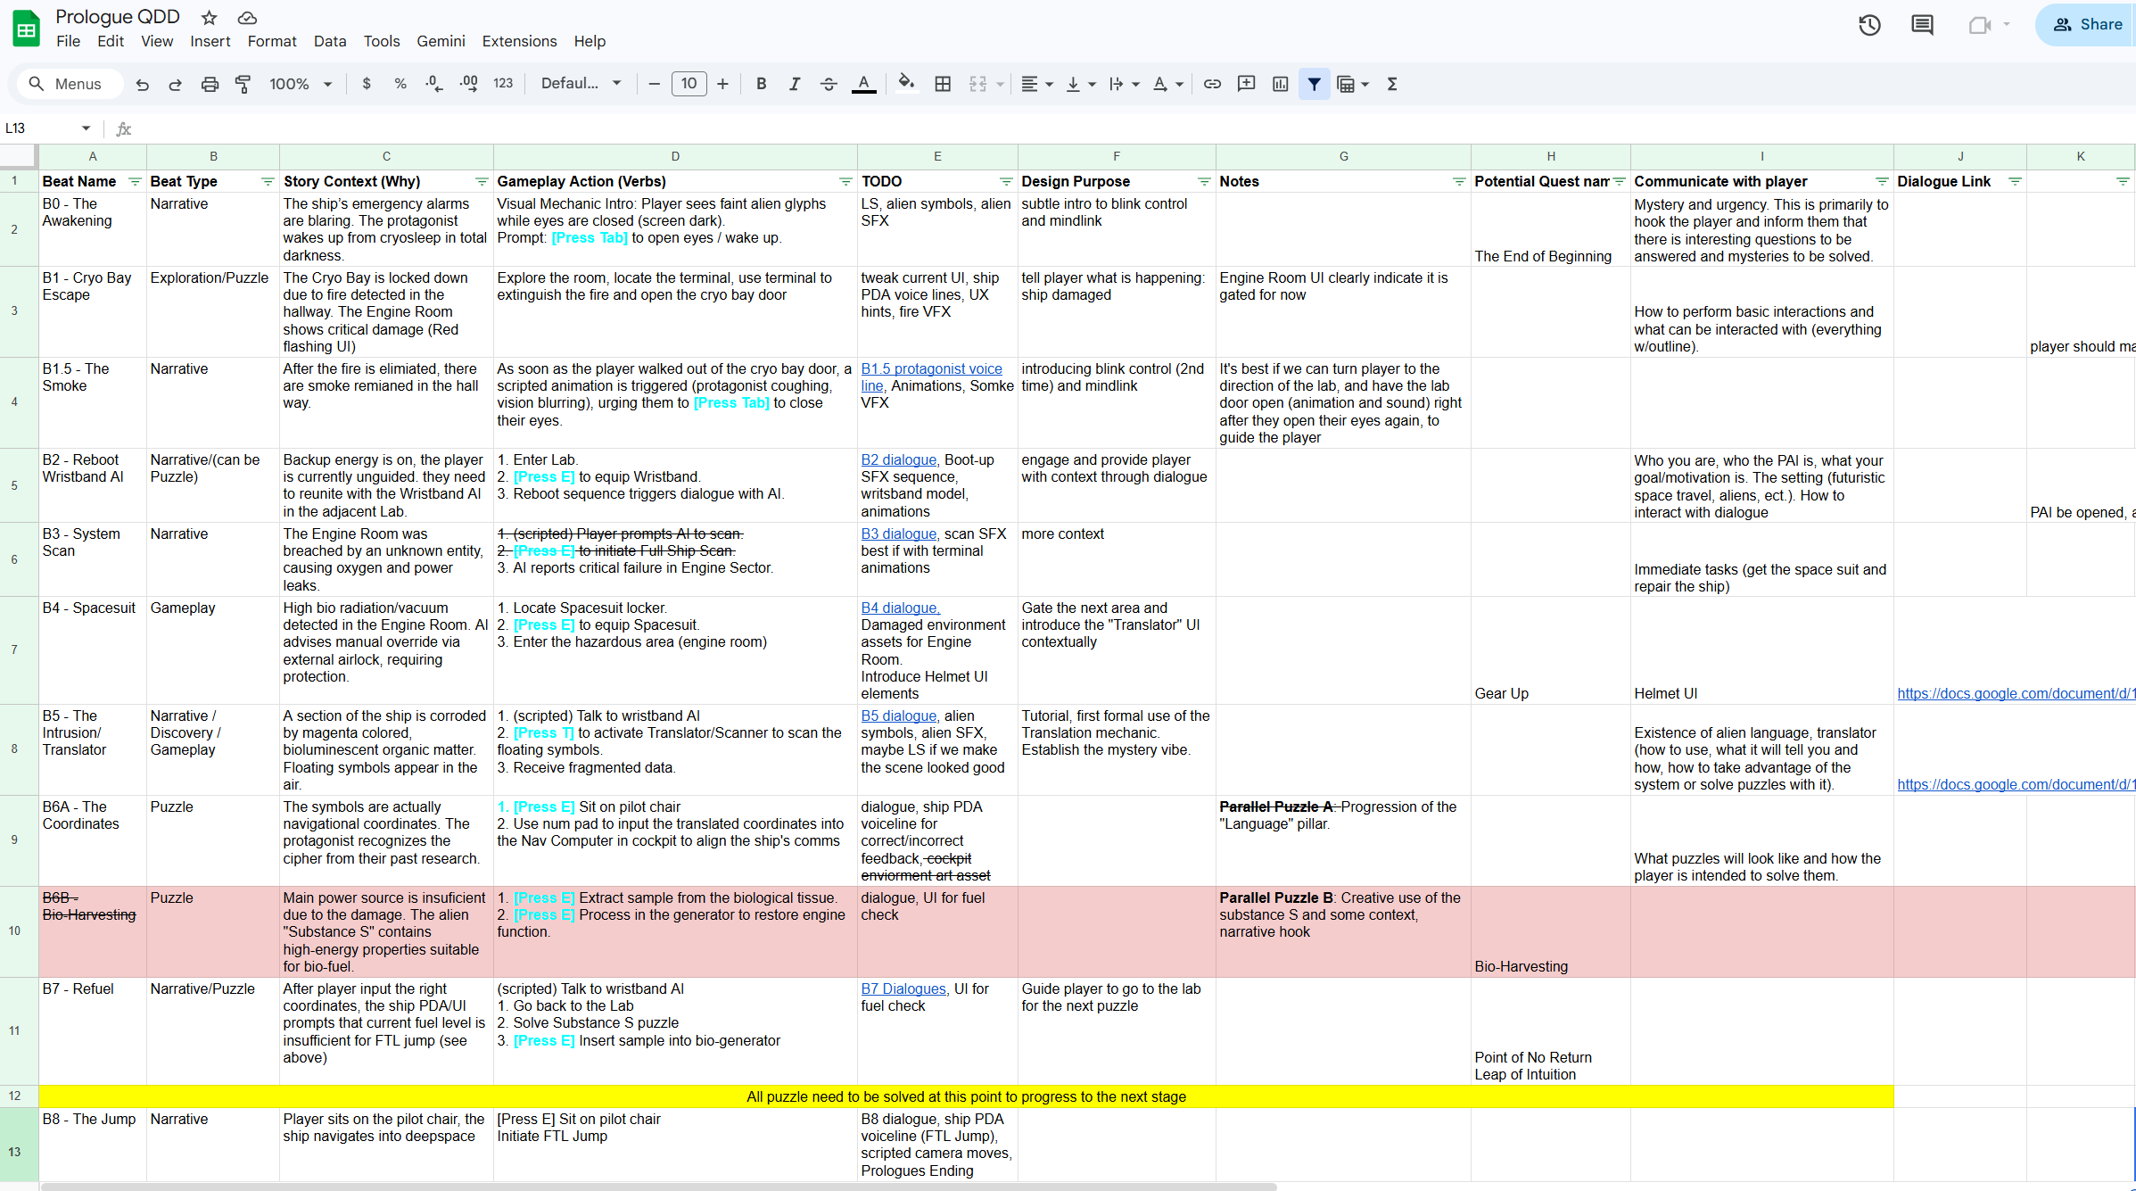This screenshot has width=2136, height=1191.
Task: Decrease decimal places icon
Action: tap(434, 84)
